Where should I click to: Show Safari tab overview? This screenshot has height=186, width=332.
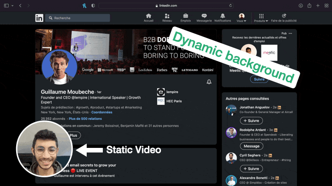[x=326, y=6]
